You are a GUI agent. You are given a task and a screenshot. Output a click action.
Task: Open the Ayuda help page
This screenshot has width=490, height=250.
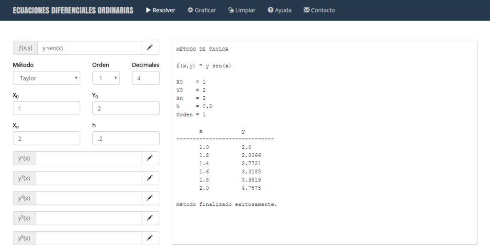[x=279, y=11]
